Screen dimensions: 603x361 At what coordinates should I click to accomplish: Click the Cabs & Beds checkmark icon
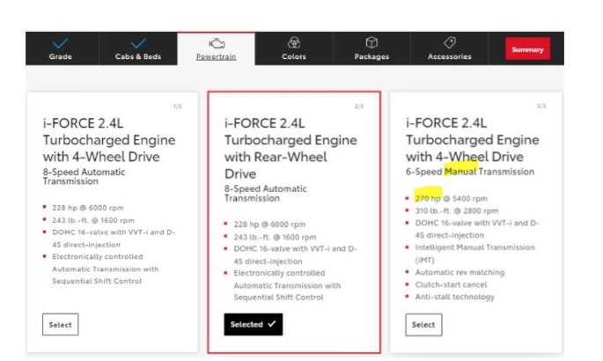point(137,42)
